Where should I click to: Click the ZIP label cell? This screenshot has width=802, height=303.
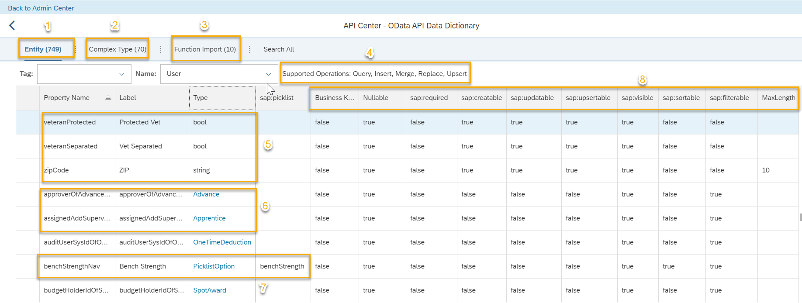(152, 170)
